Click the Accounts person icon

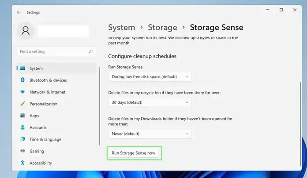click(22, 127)
